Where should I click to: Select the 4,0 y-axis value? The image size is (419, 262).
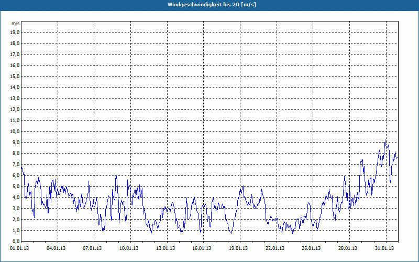[x=16, y=198]
